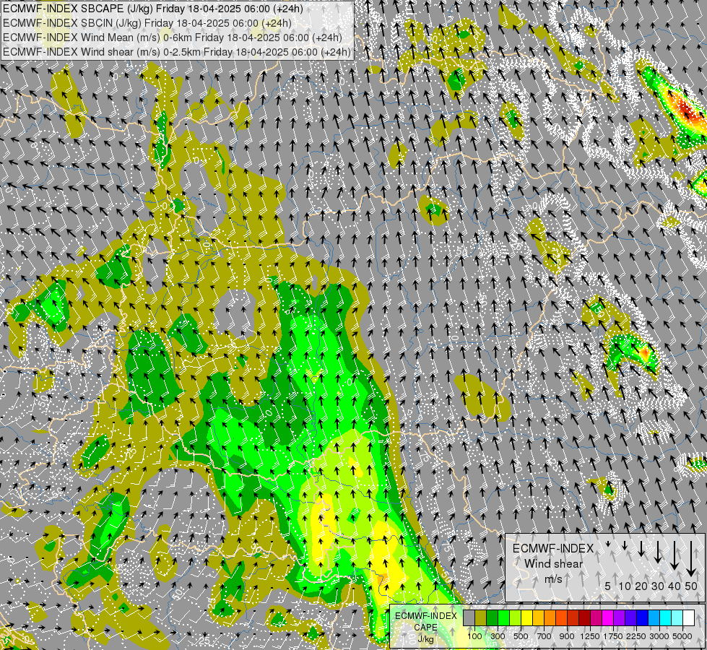
Task: Click the '500' CAPE legend value
Action: [x=521, y=636]
